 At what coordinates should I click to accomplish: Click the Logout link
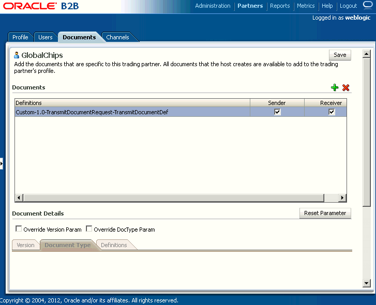pyautogui.click(x=348, y=6)
